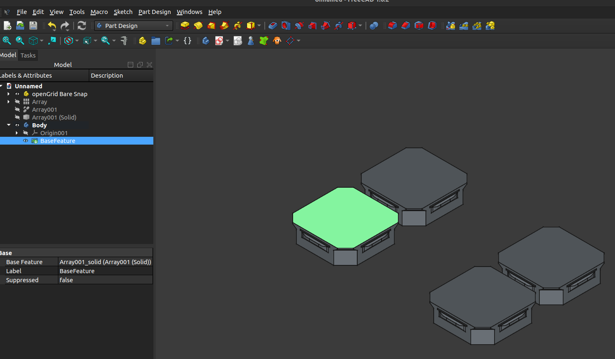
Task: Switch to the Tasks tab
Action: point(28,55)
